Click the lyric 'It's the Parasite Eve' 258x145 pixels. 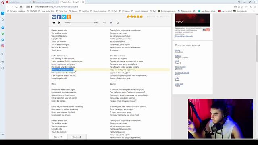click(59, 56)
